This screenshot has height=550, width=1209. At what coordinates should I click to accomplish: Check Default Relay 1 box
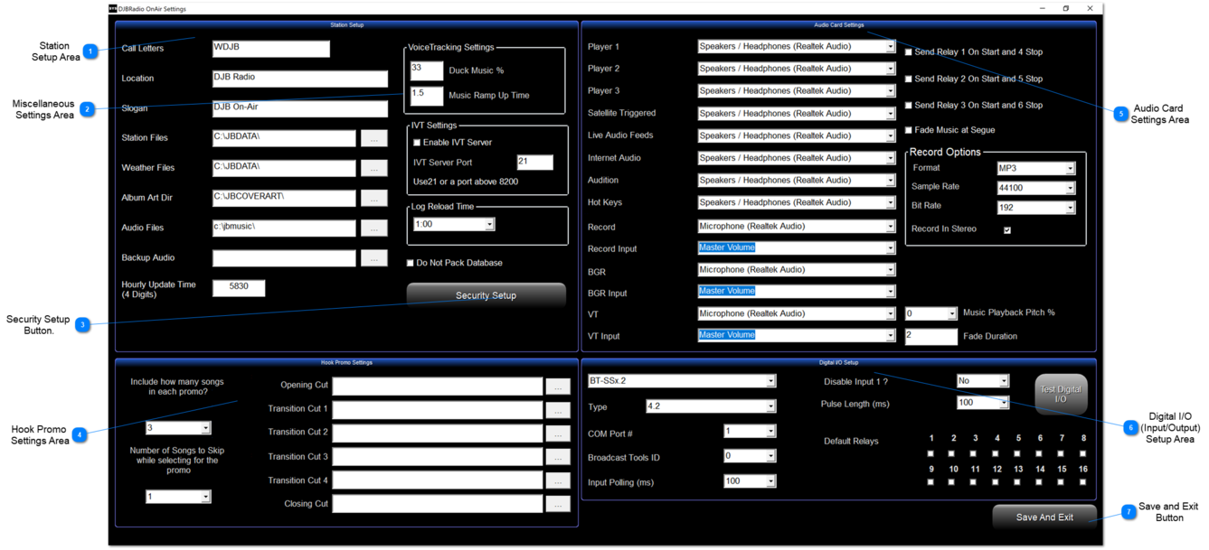pos(931,453)
